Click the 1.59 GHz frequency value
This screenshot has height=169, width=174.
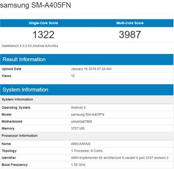78,165
